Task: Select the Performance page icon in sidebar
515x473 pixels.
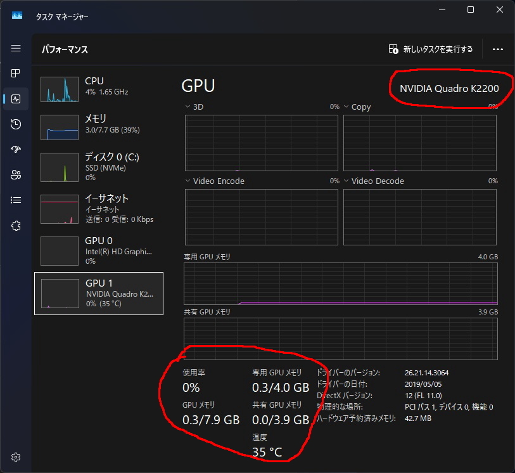Action: [x=16, y=99]
